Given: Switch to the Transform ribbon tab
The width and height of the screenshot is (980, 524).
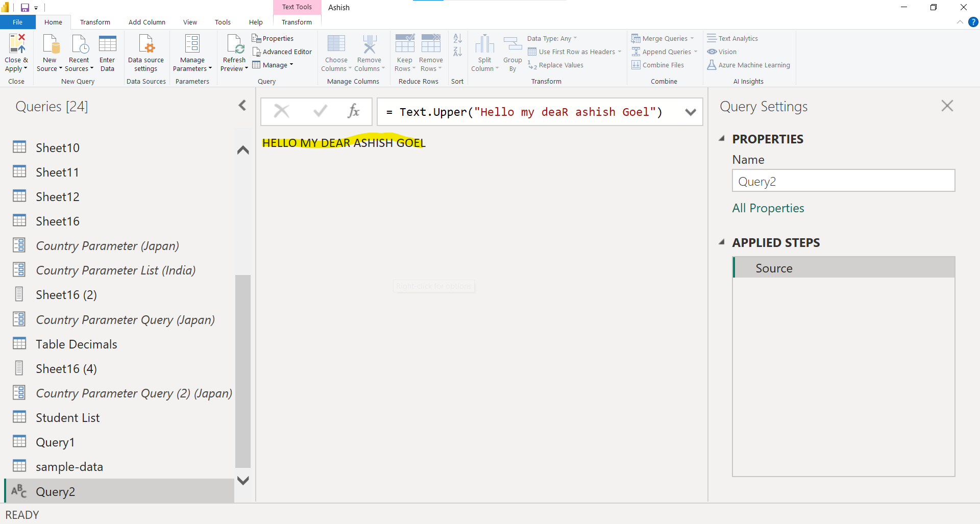Looking at the screenshot, I should 95,22.
